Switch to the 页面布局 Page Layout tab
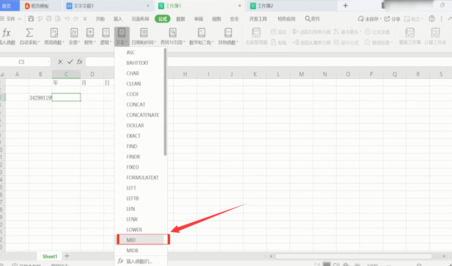Screen dimensions: 452x266 pos(140,19)
